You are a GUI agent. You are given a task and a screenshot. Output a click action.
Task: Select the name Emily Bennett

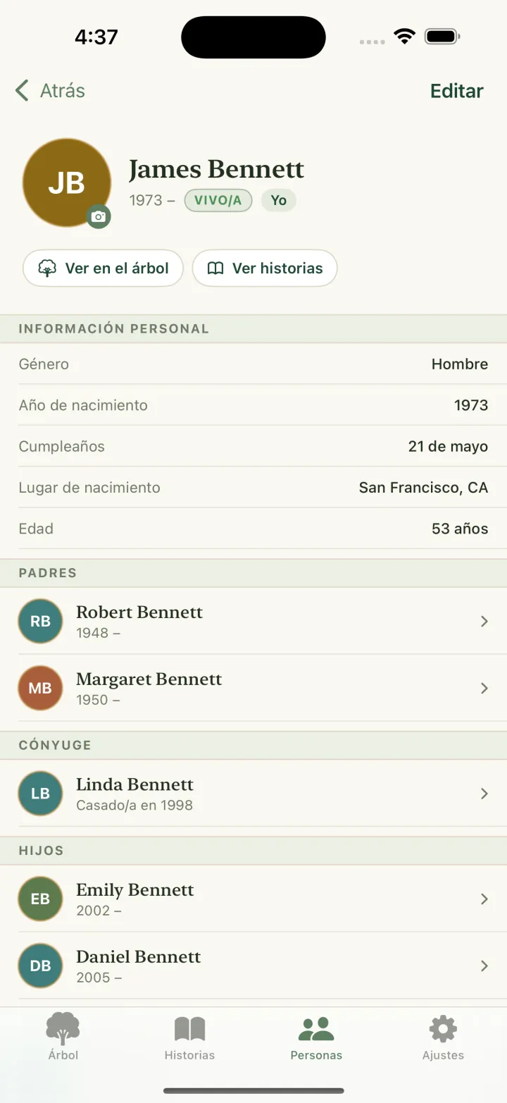tap(135, 890)
